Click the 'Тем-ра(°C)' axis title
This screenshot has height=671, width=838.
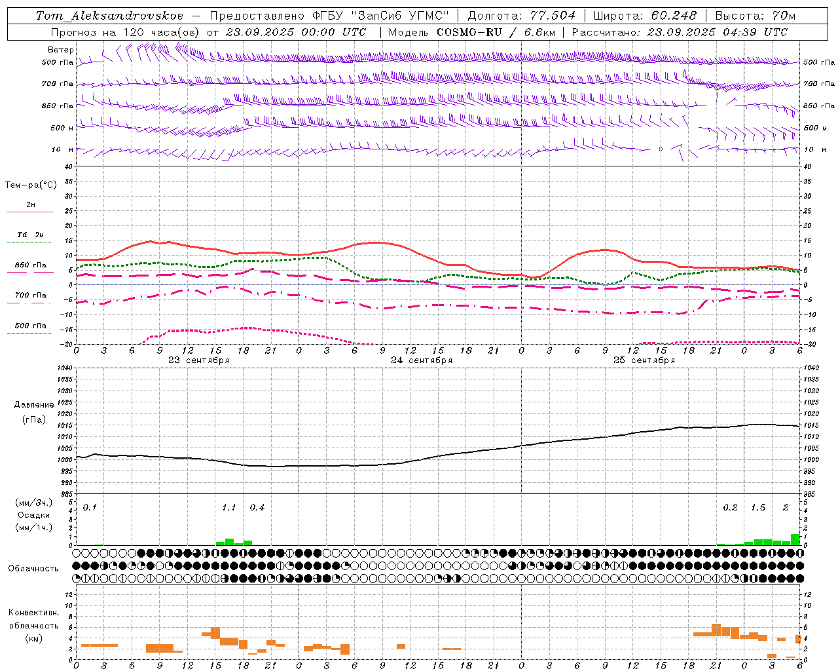31,185
